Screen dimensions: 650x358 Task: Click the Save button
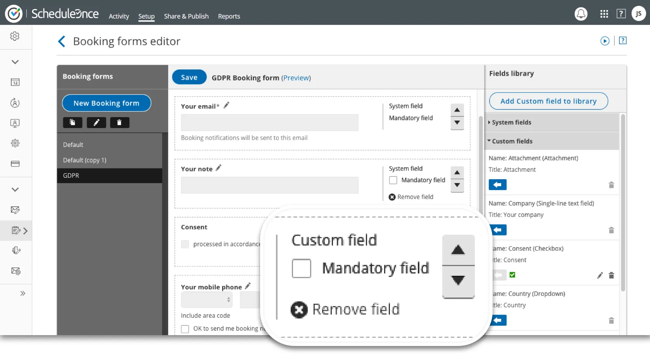(x=189, y=77)
